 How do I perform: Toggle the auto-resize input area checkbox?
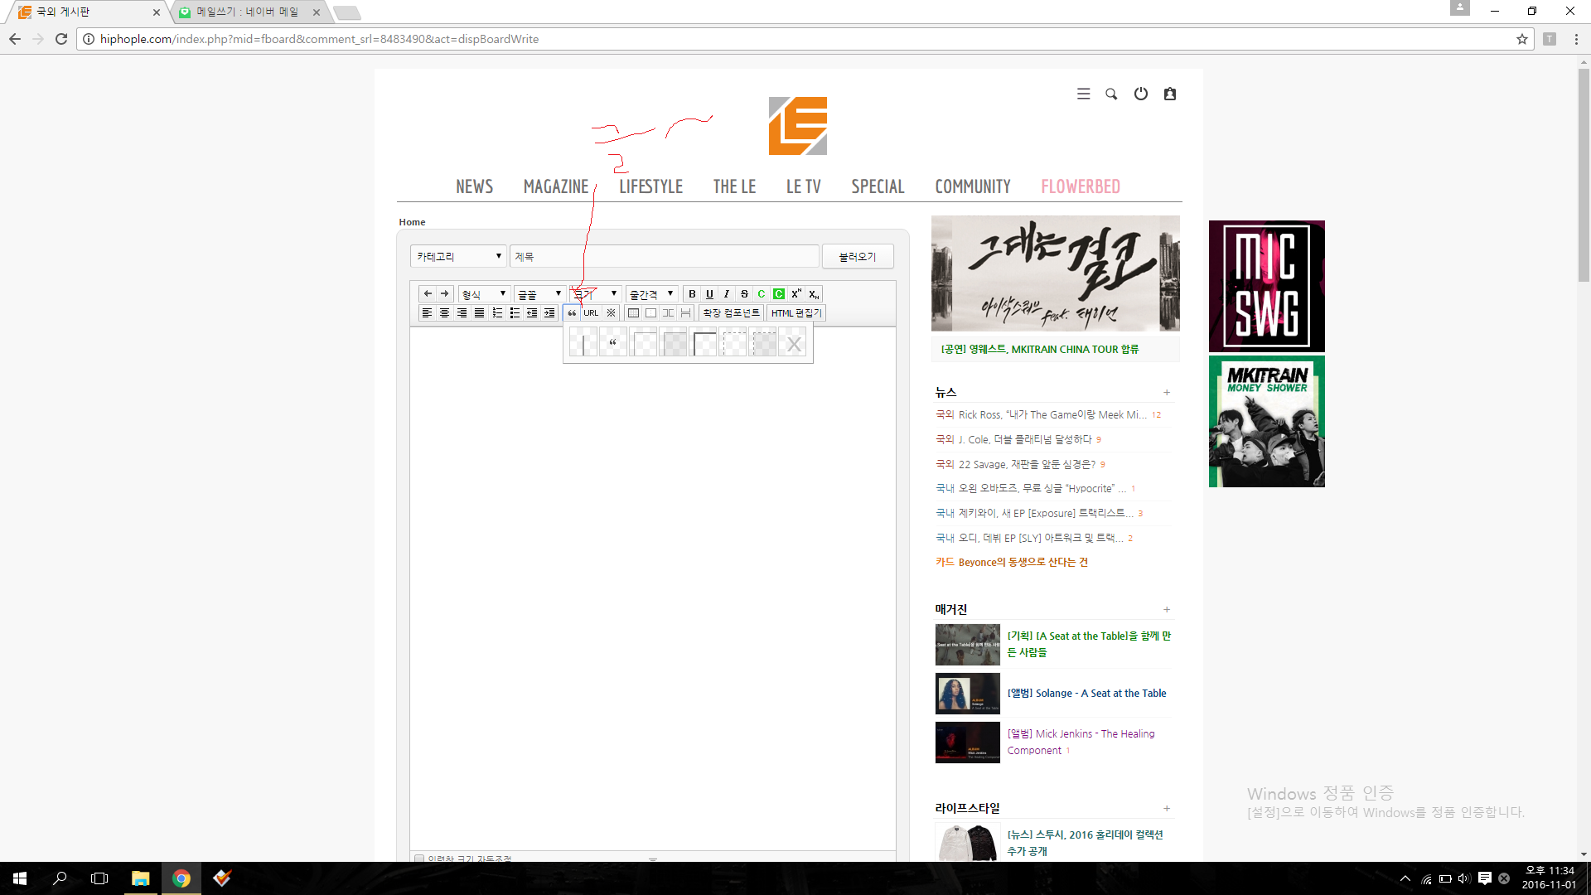[419, 859]
